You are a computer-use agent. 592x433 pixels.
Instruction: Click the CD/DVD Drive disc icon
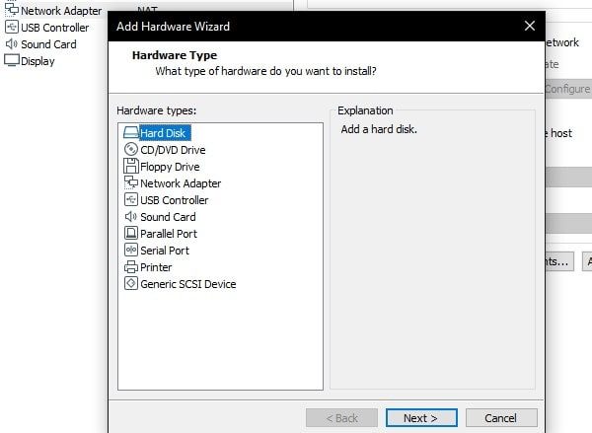click(131, 150)
